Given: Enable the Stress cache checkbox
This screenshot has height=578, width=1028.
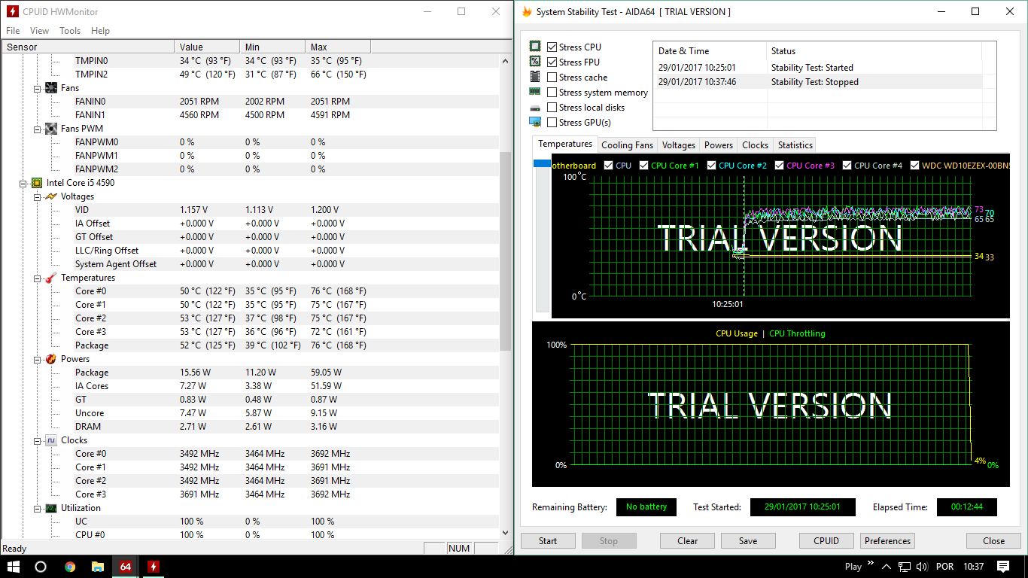Looking at the screenshot, I should [552, 77].
